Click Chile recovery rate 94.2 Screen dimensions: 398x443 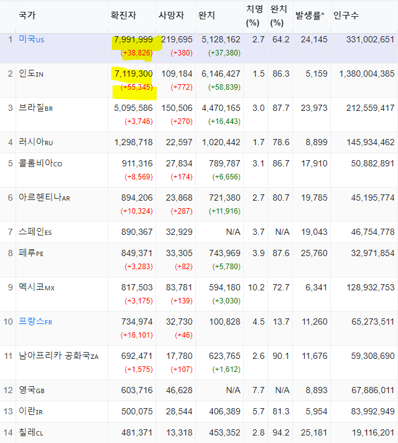pos(281,432)
